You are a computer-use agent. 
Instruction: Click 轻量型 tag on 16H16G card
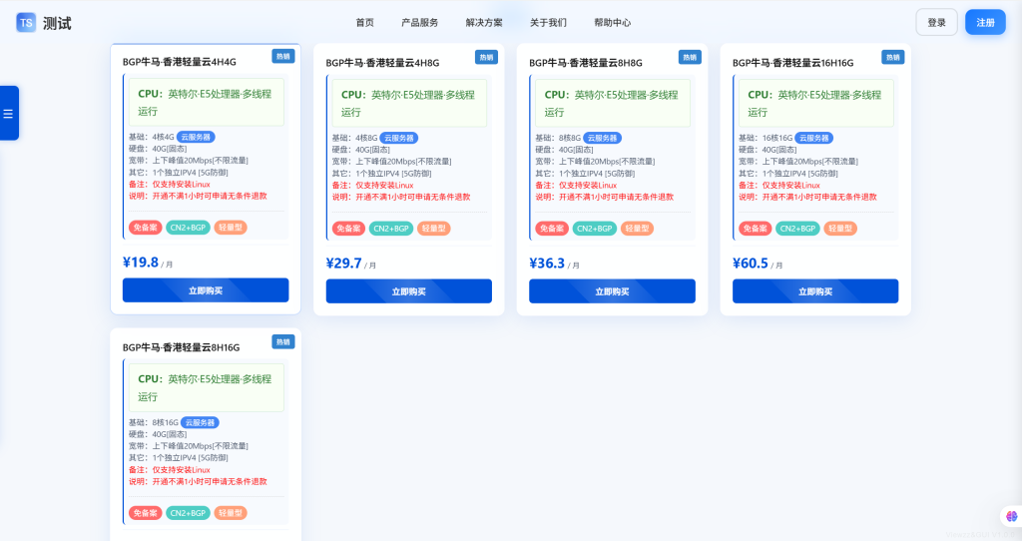[x=840, y=229]
